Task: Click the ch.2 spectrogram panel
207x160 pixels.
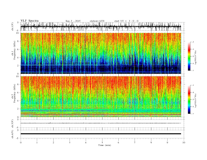Action: pos(101,97)
